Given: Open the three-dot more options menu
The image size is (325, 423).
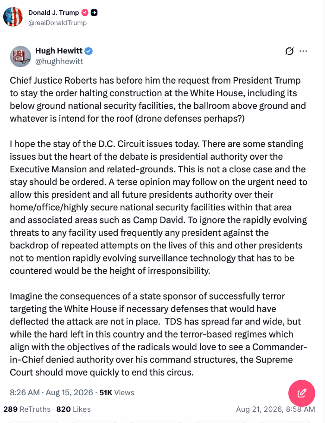Looking at the screenshot, I should tap(303, 51).
